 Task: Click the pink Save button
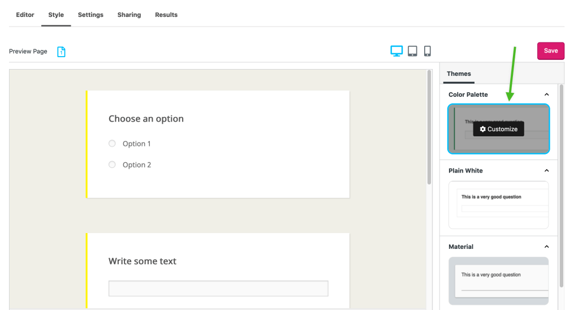coord(550,51)
